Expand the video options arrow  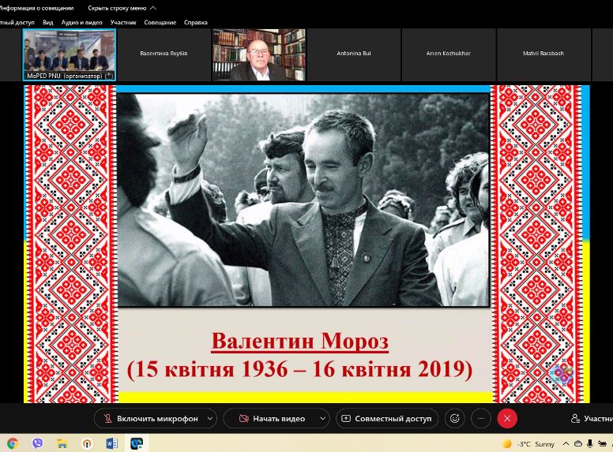322,418
